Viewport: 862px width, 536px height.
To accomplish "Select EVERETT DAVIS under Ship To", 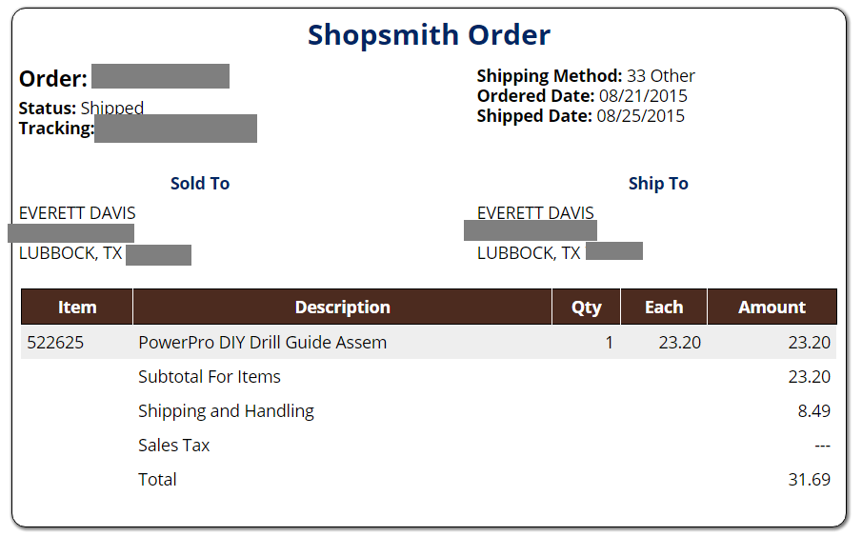I will tap(535, 212).
